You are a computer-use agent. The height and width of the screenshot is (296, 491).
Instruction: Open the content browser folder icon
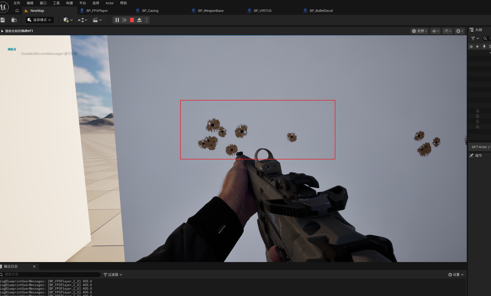(x=14, y=20)
